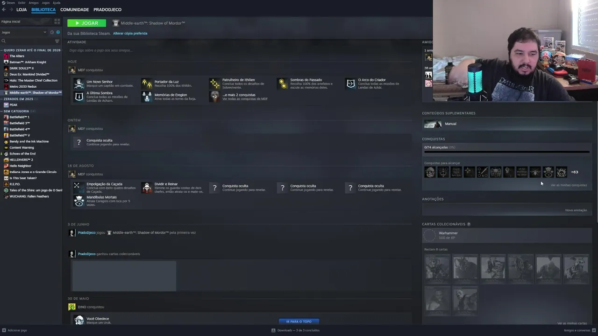This screenshot has height=336, width=598.
Task: Open Sombras do Passado achievement icon
Action: point(283,84)
